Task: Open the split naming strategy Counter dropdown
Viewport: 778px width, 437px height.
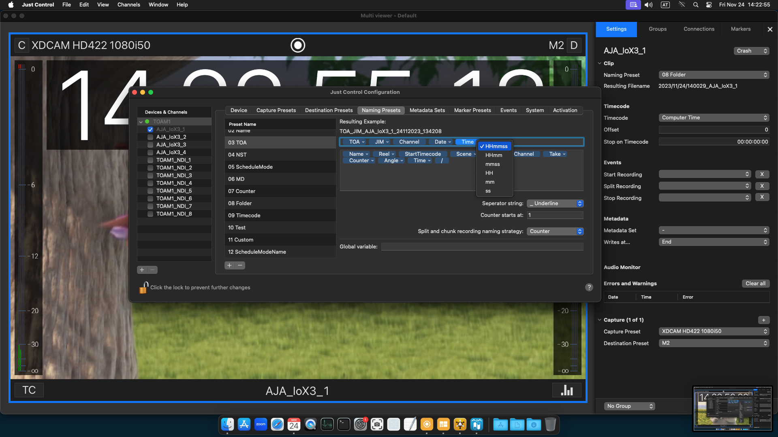Action: [x=555, y=231]
